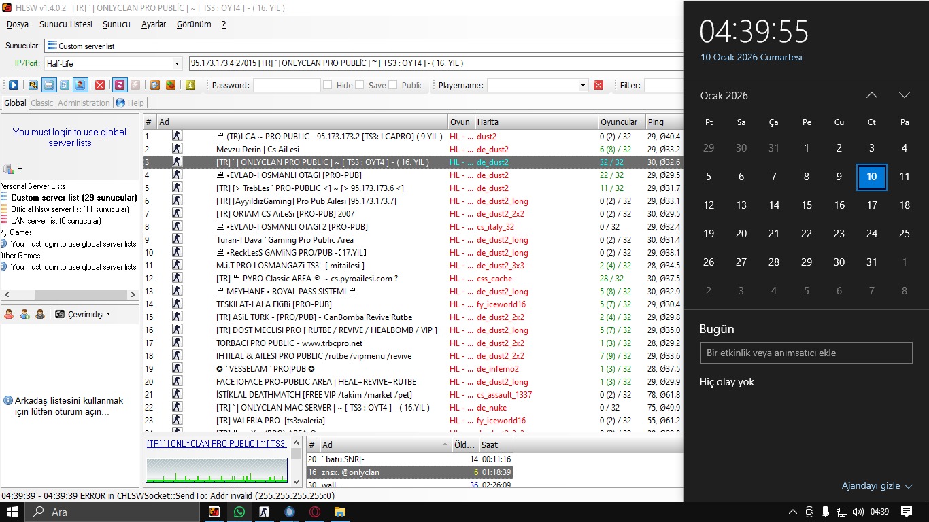Click the event reminder input field
This screenshot has width=929, height=522.
pyautogui.click(x=806, y=353)
